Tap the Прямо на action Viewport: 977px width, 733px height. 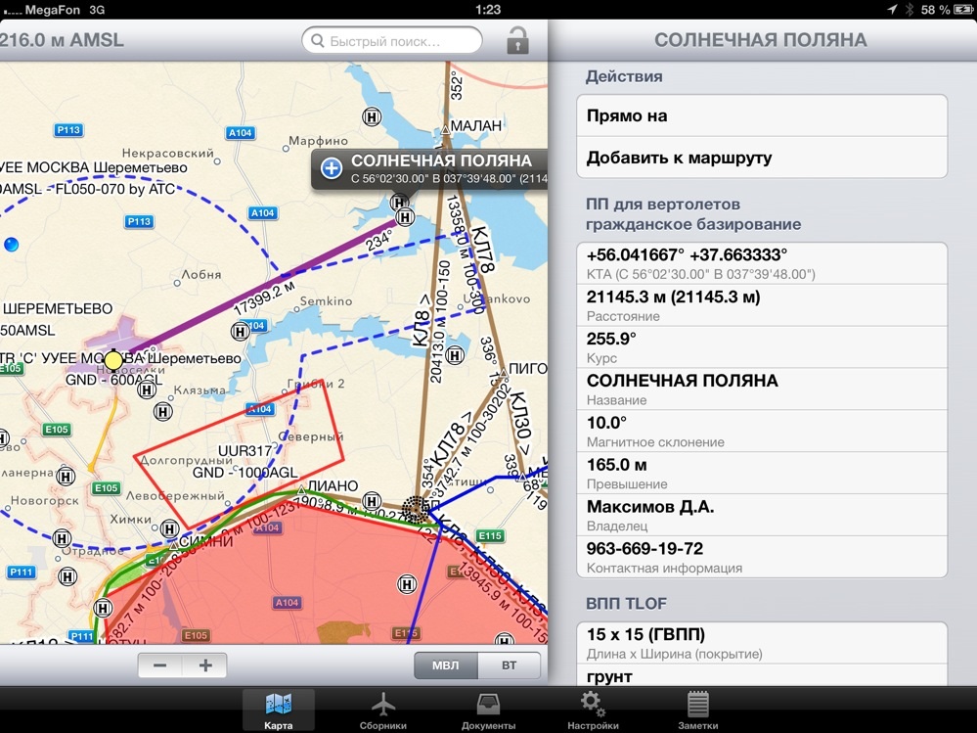pyautogui.click(x=761, y=115)
